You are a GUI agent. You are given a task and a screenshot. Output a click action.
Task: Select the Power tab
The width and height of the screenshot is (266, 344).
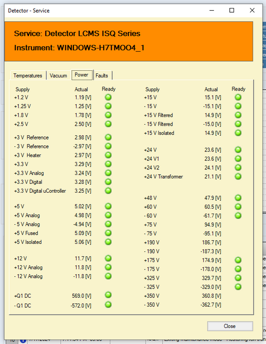coord(82,75)
